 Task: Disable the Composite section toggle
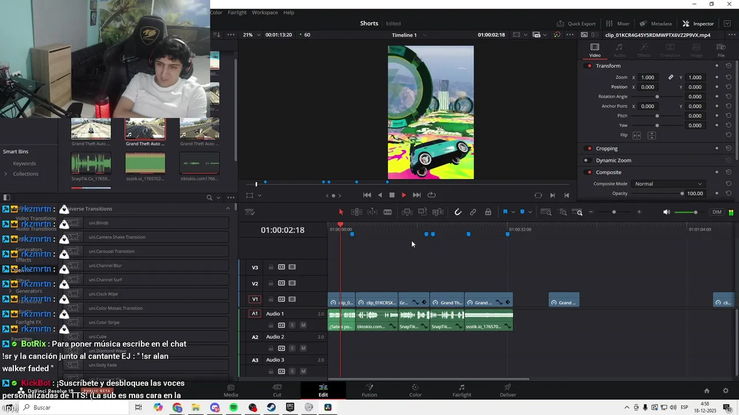tap(589, 172)
